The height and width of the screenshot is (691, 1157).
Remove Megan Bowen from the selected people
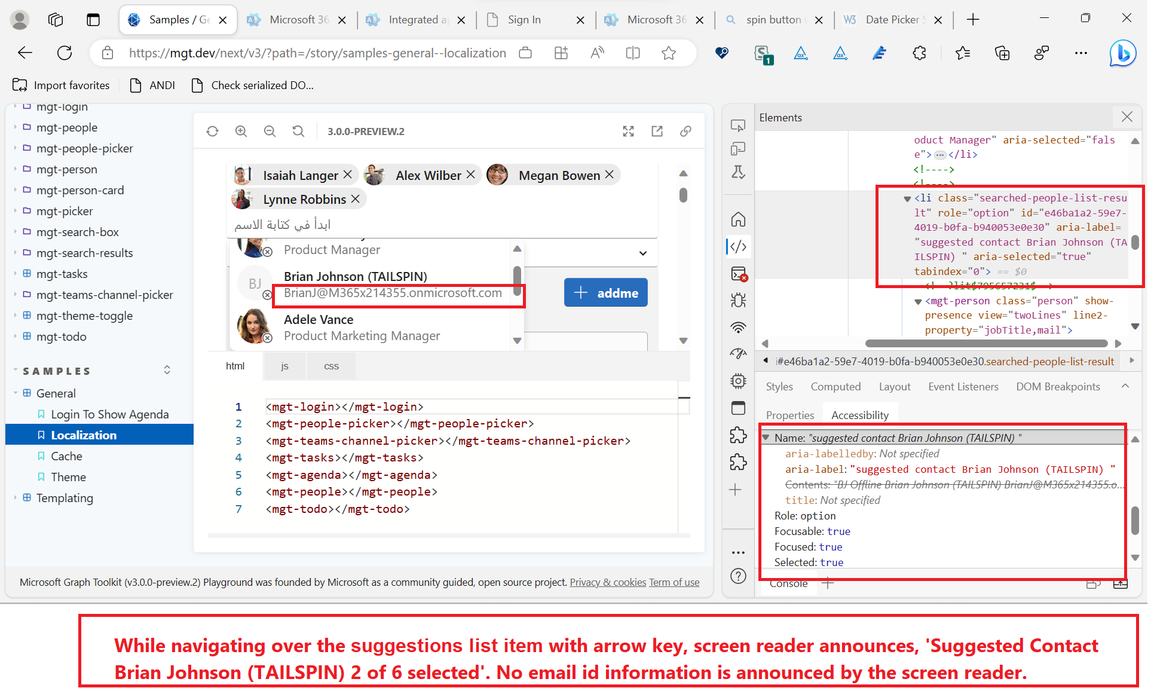609,175
